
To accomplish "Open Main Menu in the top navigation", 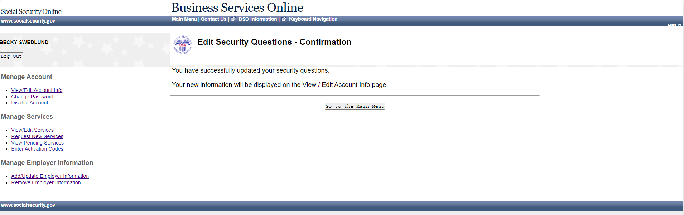I will pos(184,19).
